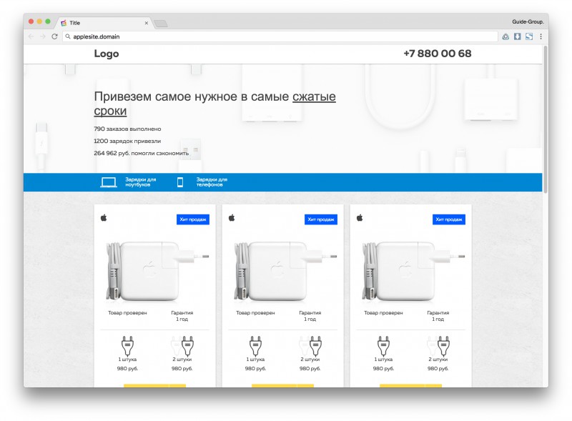The image size is (572, 421).
Task: Click the browser back arrow
Action: click(x=31, y=36)
